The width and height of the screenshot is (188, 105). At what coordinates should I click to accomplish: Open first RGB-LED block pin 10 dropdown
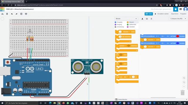(162, 36)
